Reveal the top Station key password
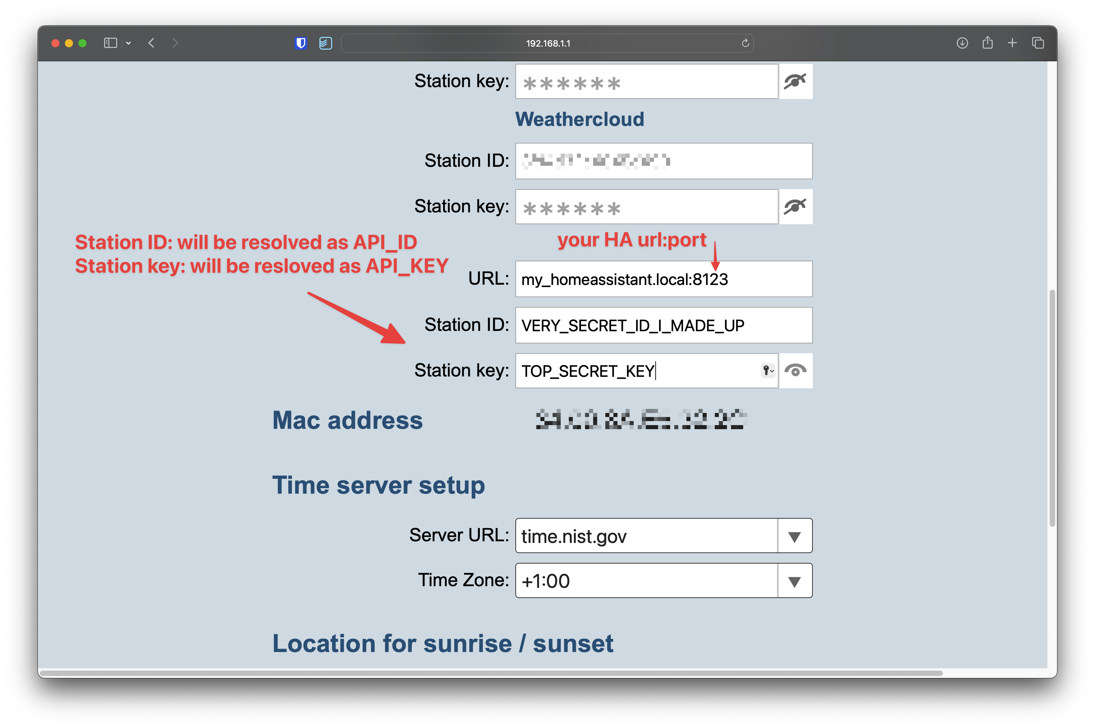Screen dimensions: 1095x728 click(795, 81)
